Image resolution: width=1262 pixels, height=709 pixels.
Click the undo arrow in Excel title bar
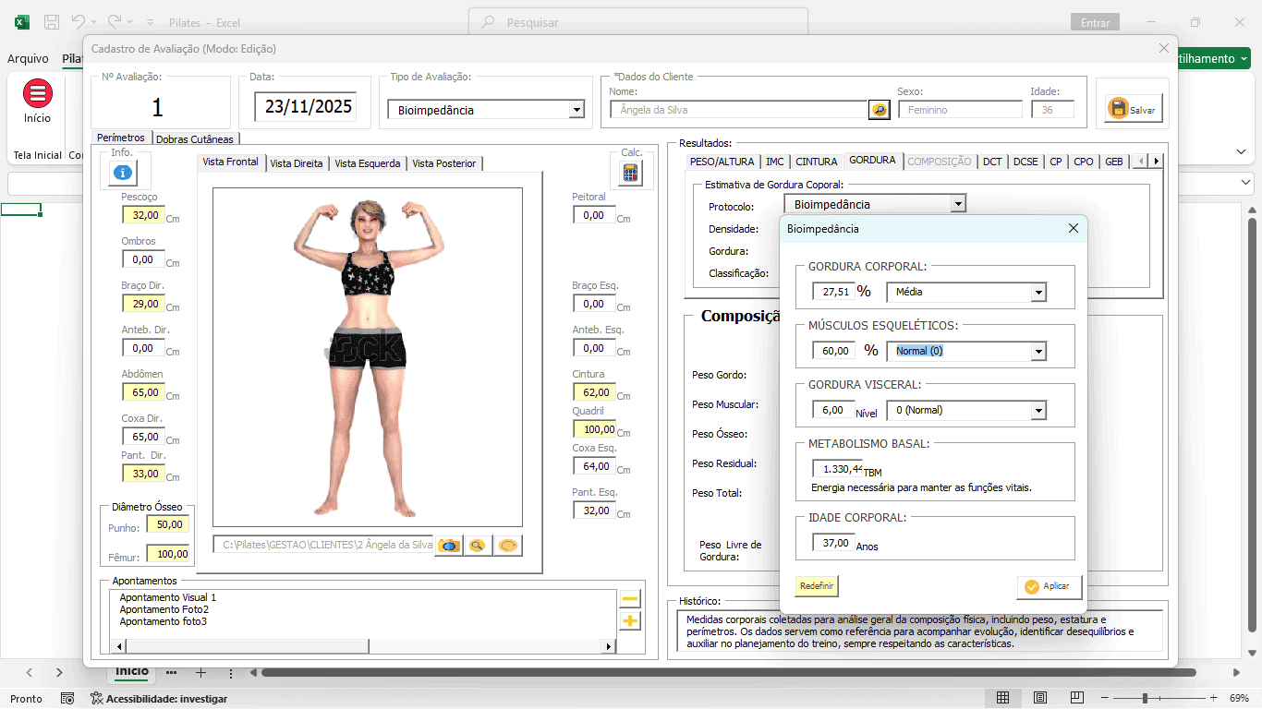79,22
